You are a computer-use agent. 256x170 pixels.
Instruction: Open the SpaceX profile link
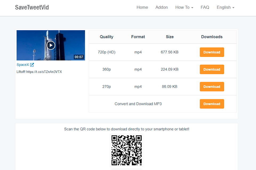click(23, 65)
